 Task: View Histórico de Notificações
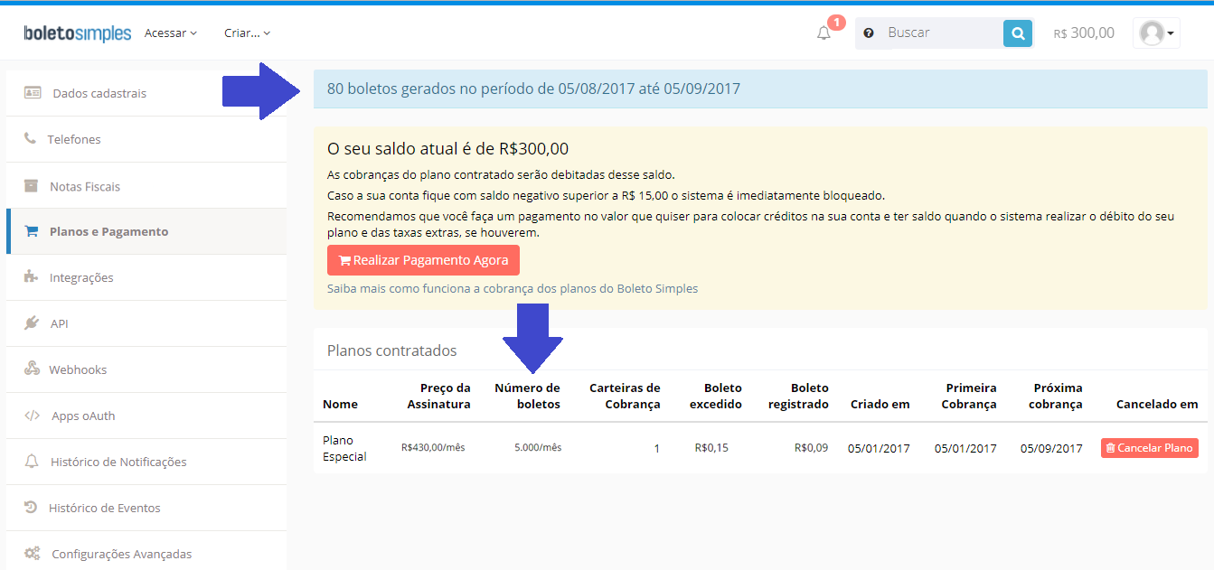(146, 462)
